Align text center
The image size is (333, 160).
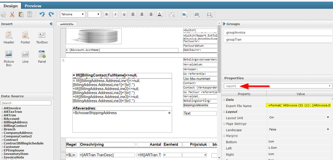(142, 14)
